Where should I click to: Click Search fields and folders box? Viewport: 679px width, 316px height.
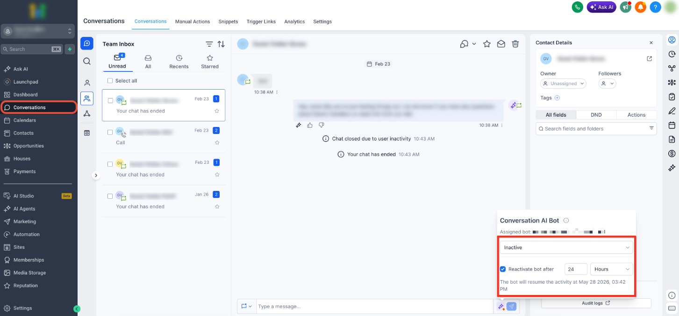[x=596, y=128]
